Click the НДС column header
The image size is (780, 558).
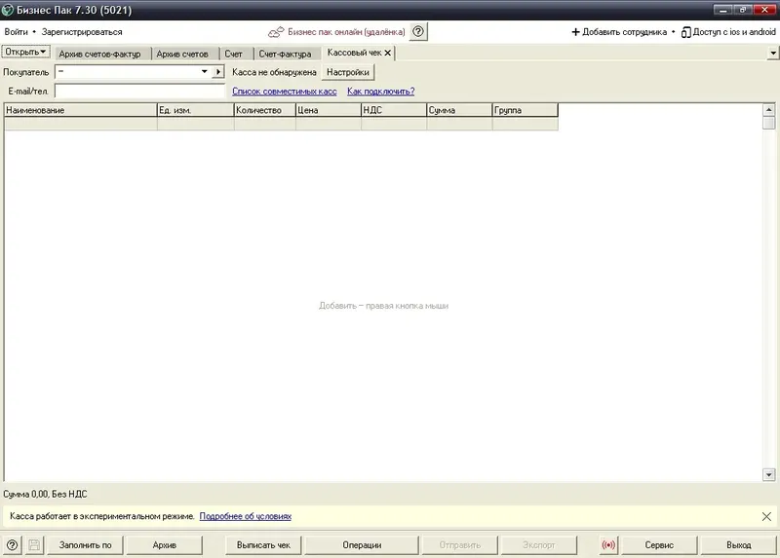(394, 110)
